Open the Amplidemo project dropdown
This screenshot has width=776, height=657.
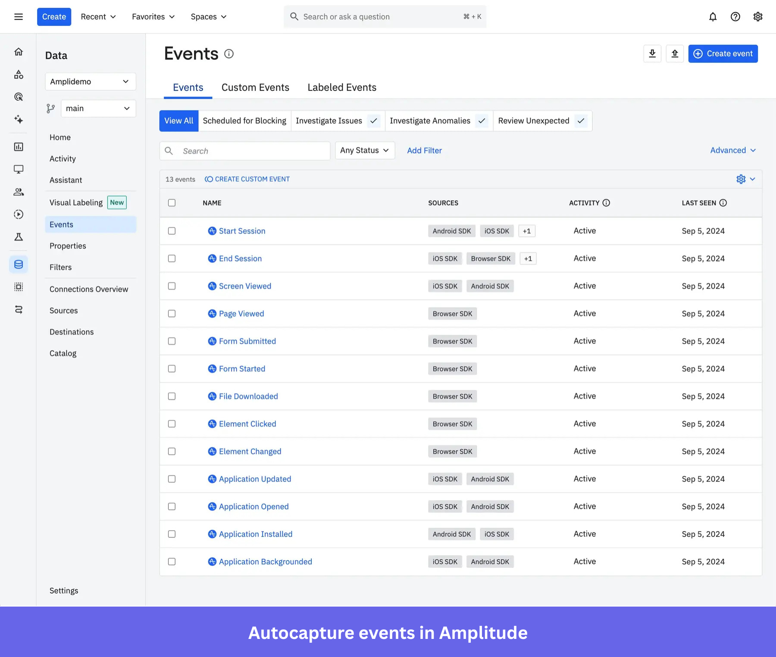(x=91, y=81)
